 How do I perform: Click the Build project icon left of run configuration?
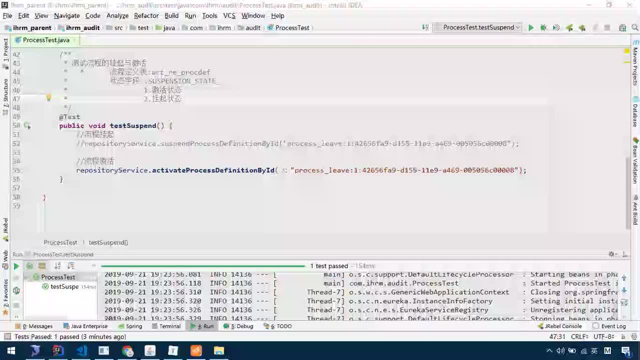[x=425, y=27]
